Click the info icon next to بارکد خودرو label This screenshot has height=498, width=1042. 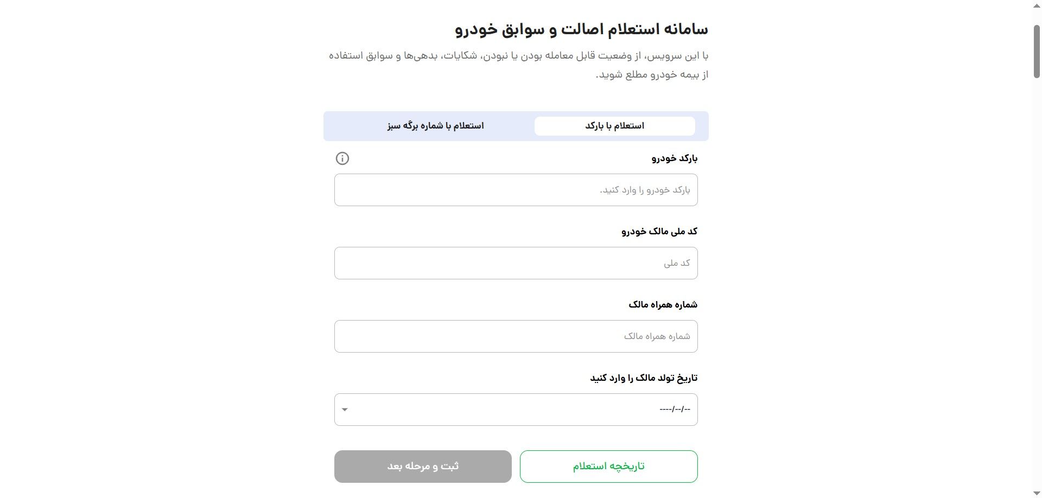[x=342, y=158]
